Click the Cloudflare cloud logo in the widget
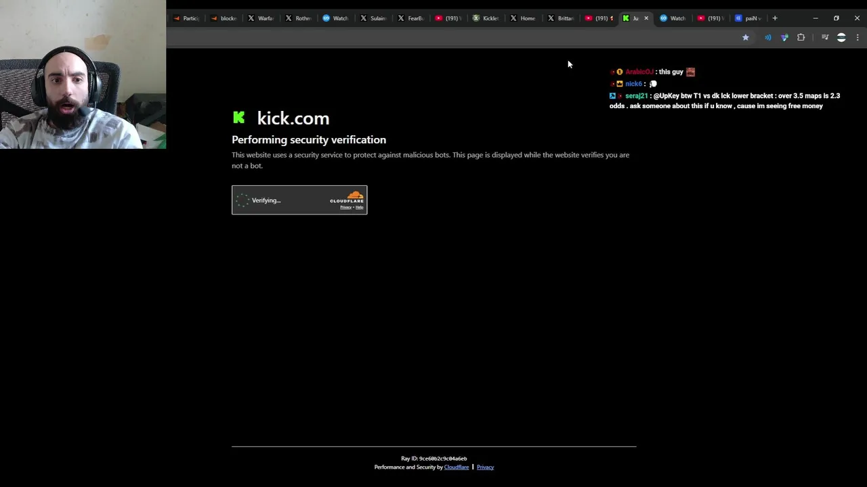This screenshot has width=867, height=487. click(x=347, y=198)
